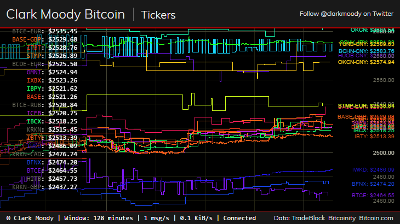Open the TradeBlock data source link

[x=308, y=218]
